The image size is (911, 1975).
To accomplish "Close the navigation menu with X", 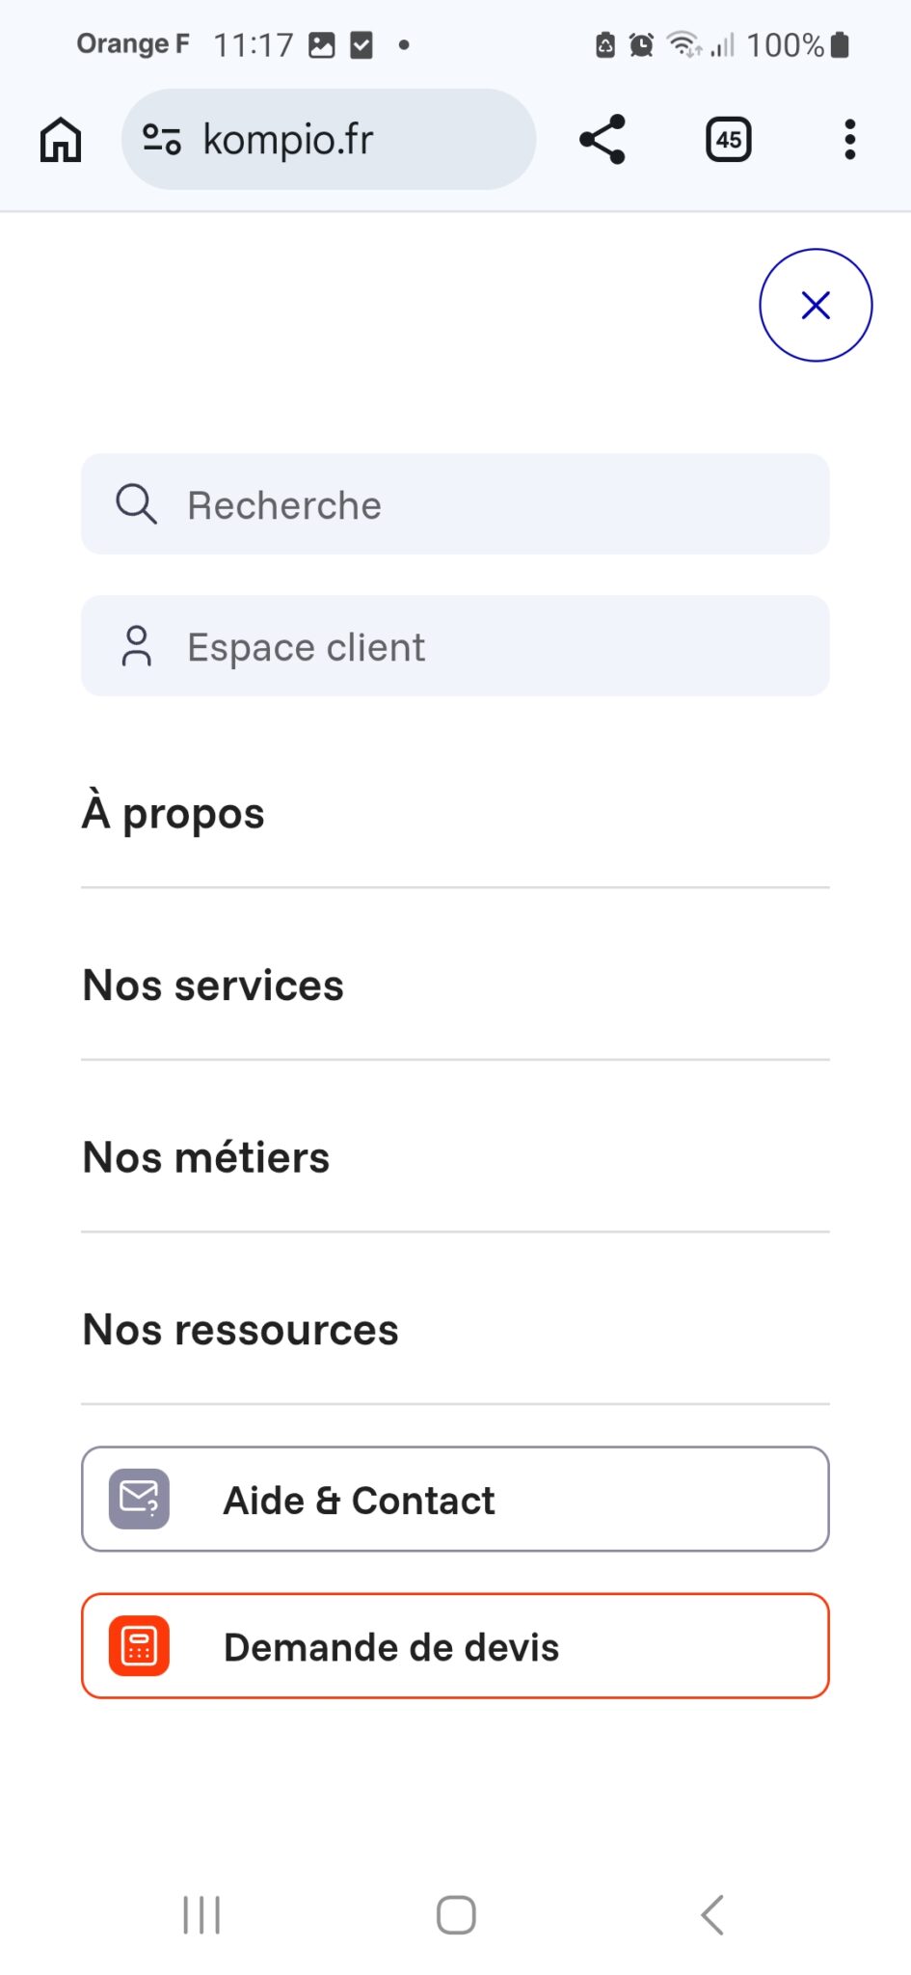I will tap(816, 306).
